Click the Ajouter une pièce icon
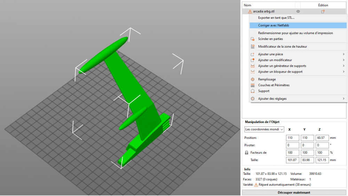The height and width of the screenshot is (196, 348). (x=253, y=54)
